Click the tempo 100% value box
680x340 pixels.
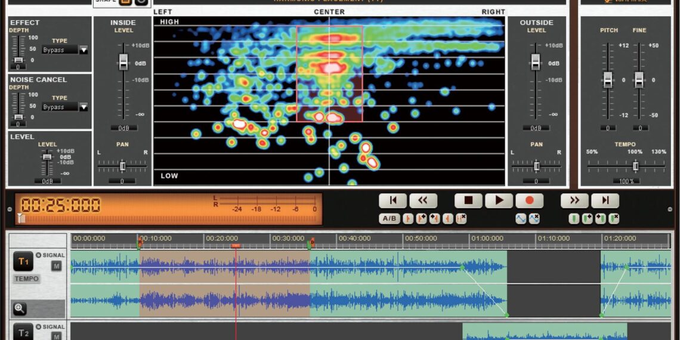(x=626, y=181)
